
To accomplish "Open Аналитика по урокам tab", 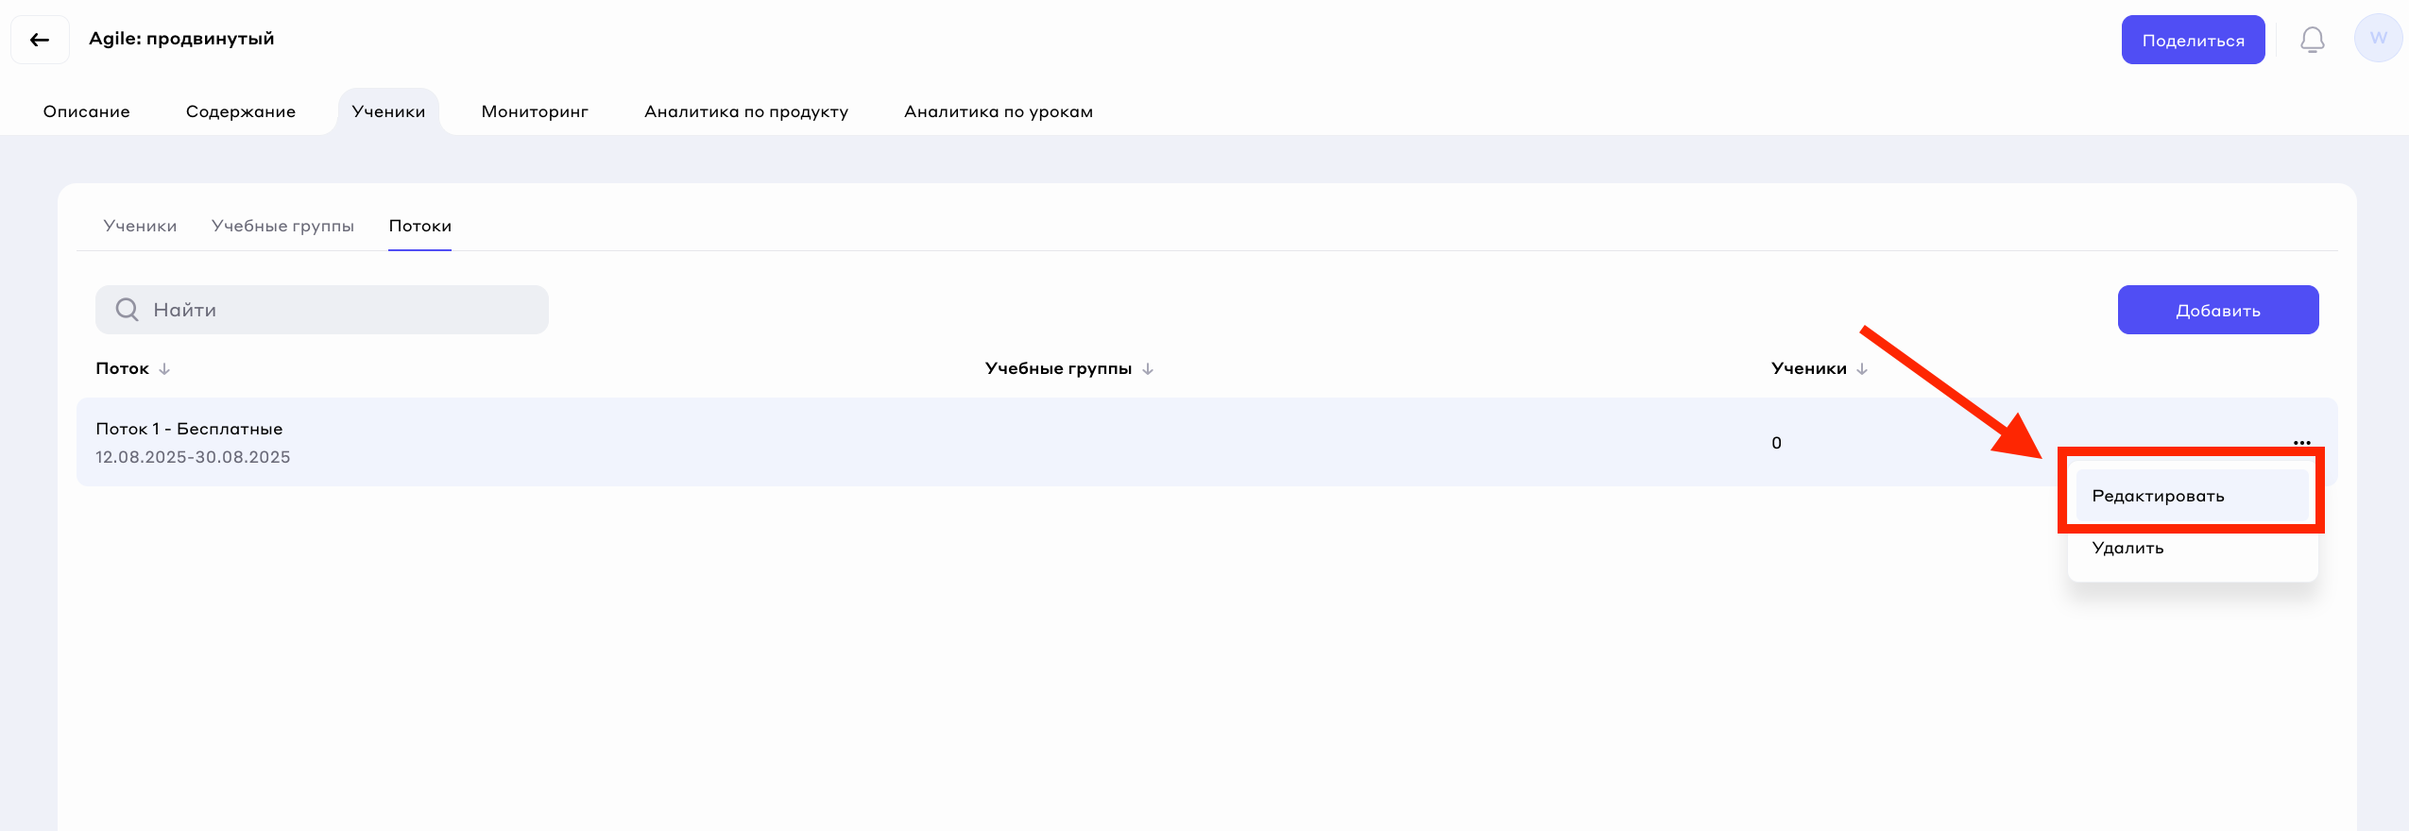I will click(x=999, y=111).
